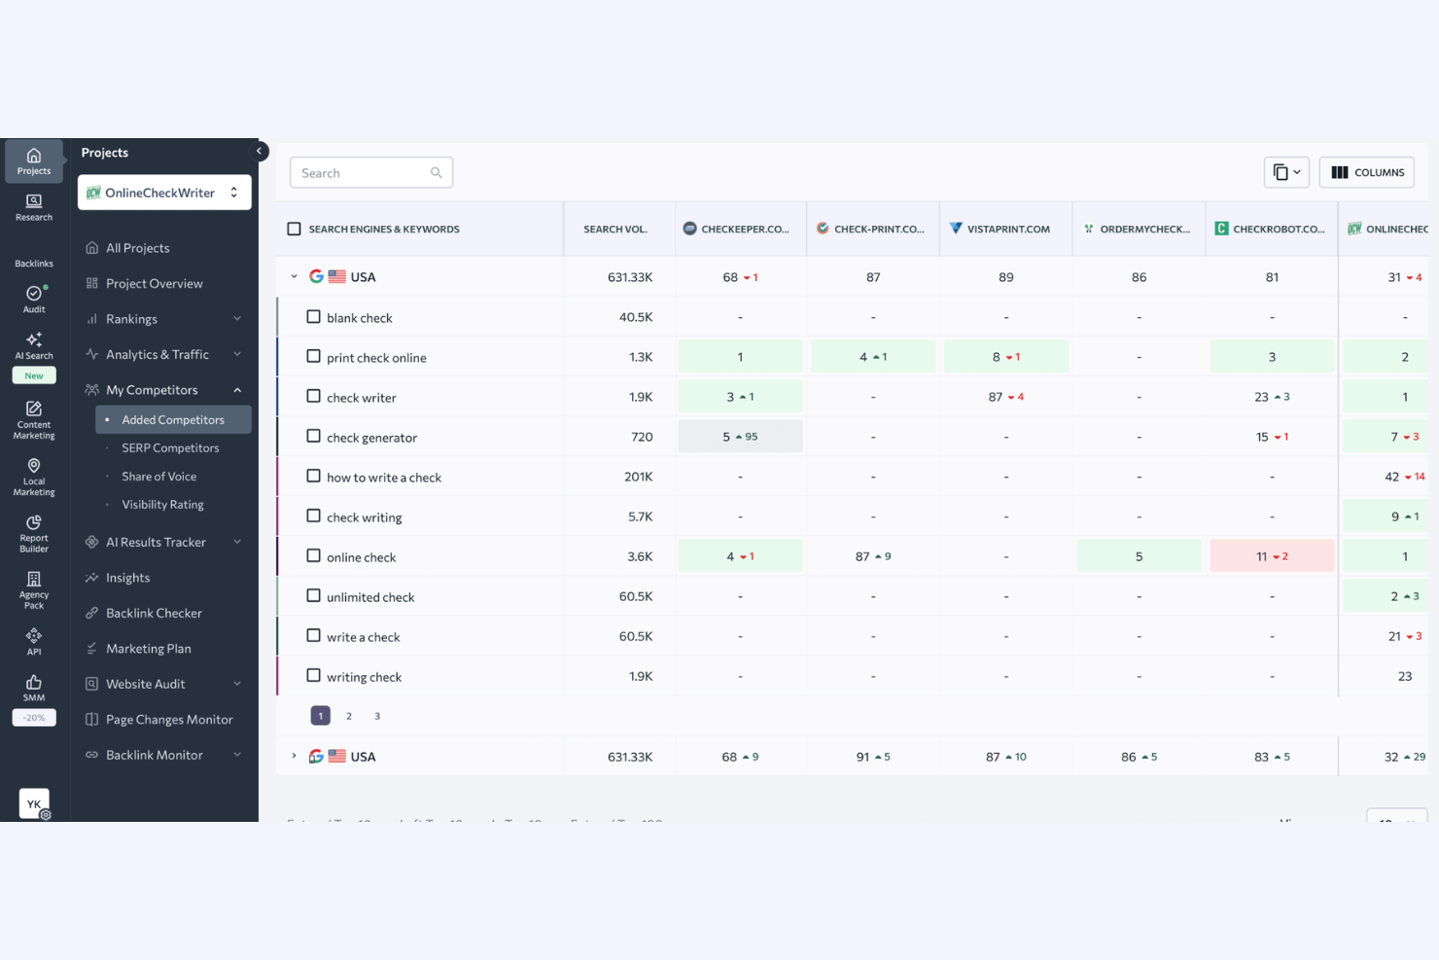Click in the keyword Search field
The height and width of the screenshot is (960, 1439).
click(371, 173)
